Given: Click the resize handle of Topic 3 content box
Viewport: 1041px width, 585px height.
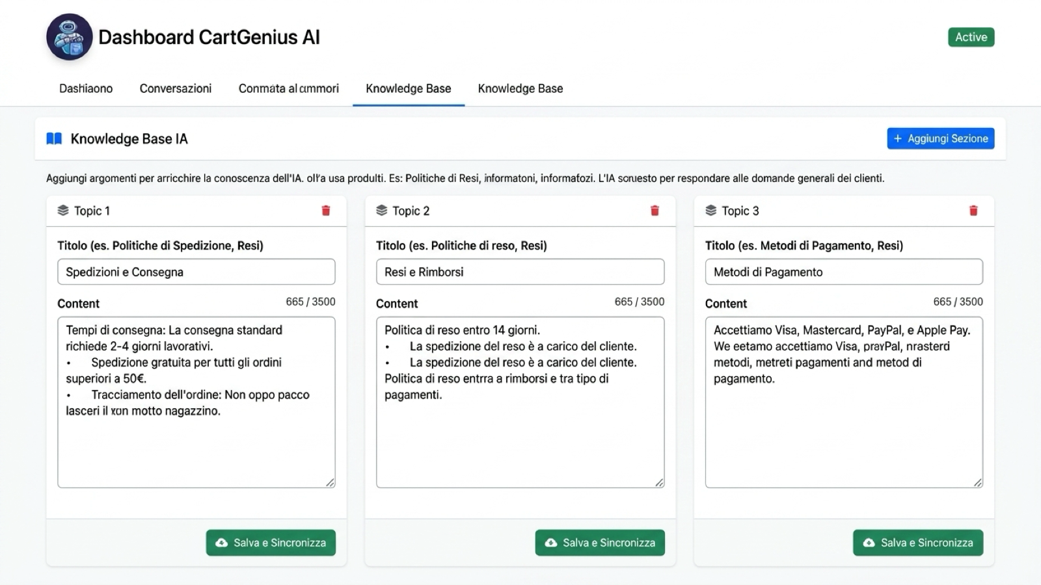Looking at the screenshot, I should tap(978, 482).
